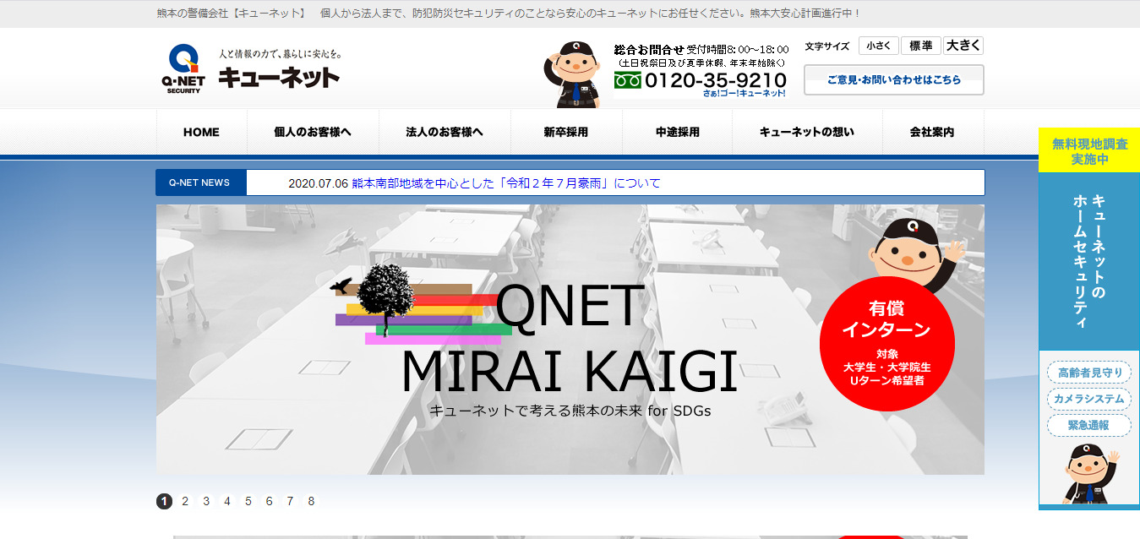This screenshot has height=539, width=1140.
Task: Open the 緊急通報 link
Action: (1089, 425)
